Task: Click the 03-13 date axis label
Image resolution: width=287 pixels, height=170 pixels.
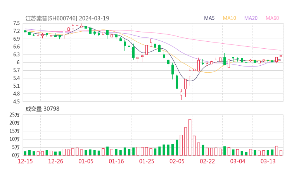Action: tap(268, 161)
